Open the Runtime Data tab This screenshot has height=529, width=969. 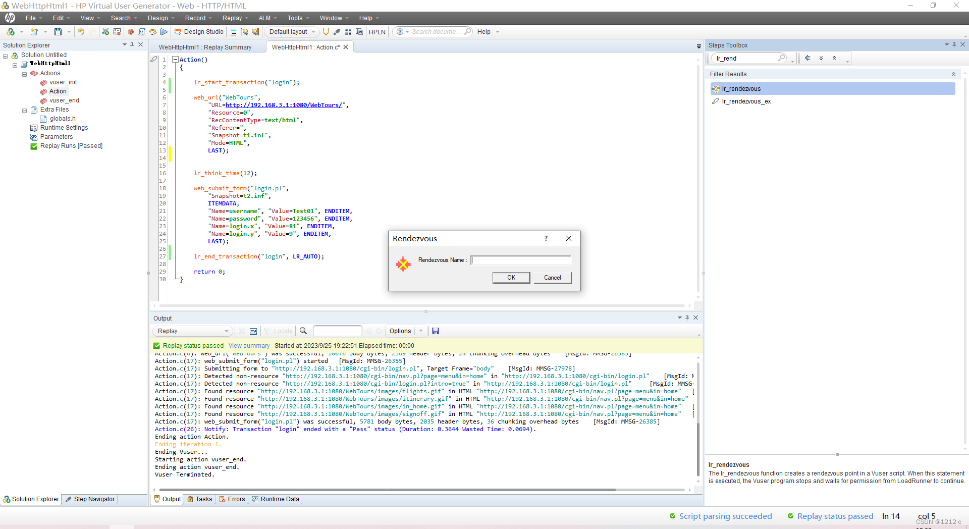pyautogui.click(x=276, y=499)
